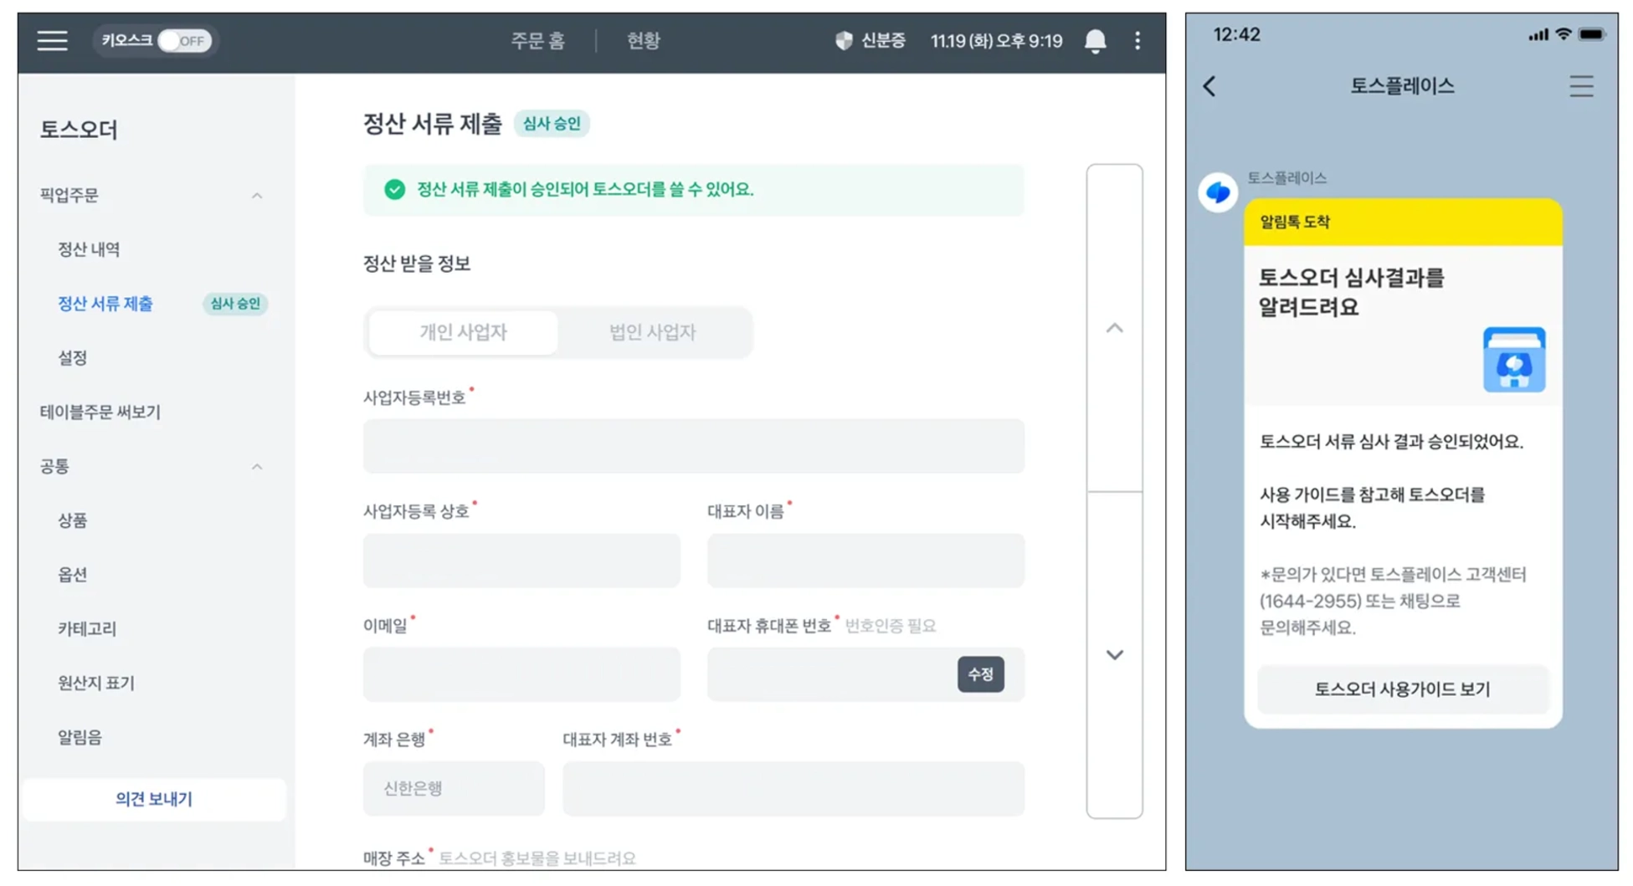Image resolution: width=1633 pixels, height=886 pixels.
Task: Click the 대표자 이름 input field
Action: point(865,561)
